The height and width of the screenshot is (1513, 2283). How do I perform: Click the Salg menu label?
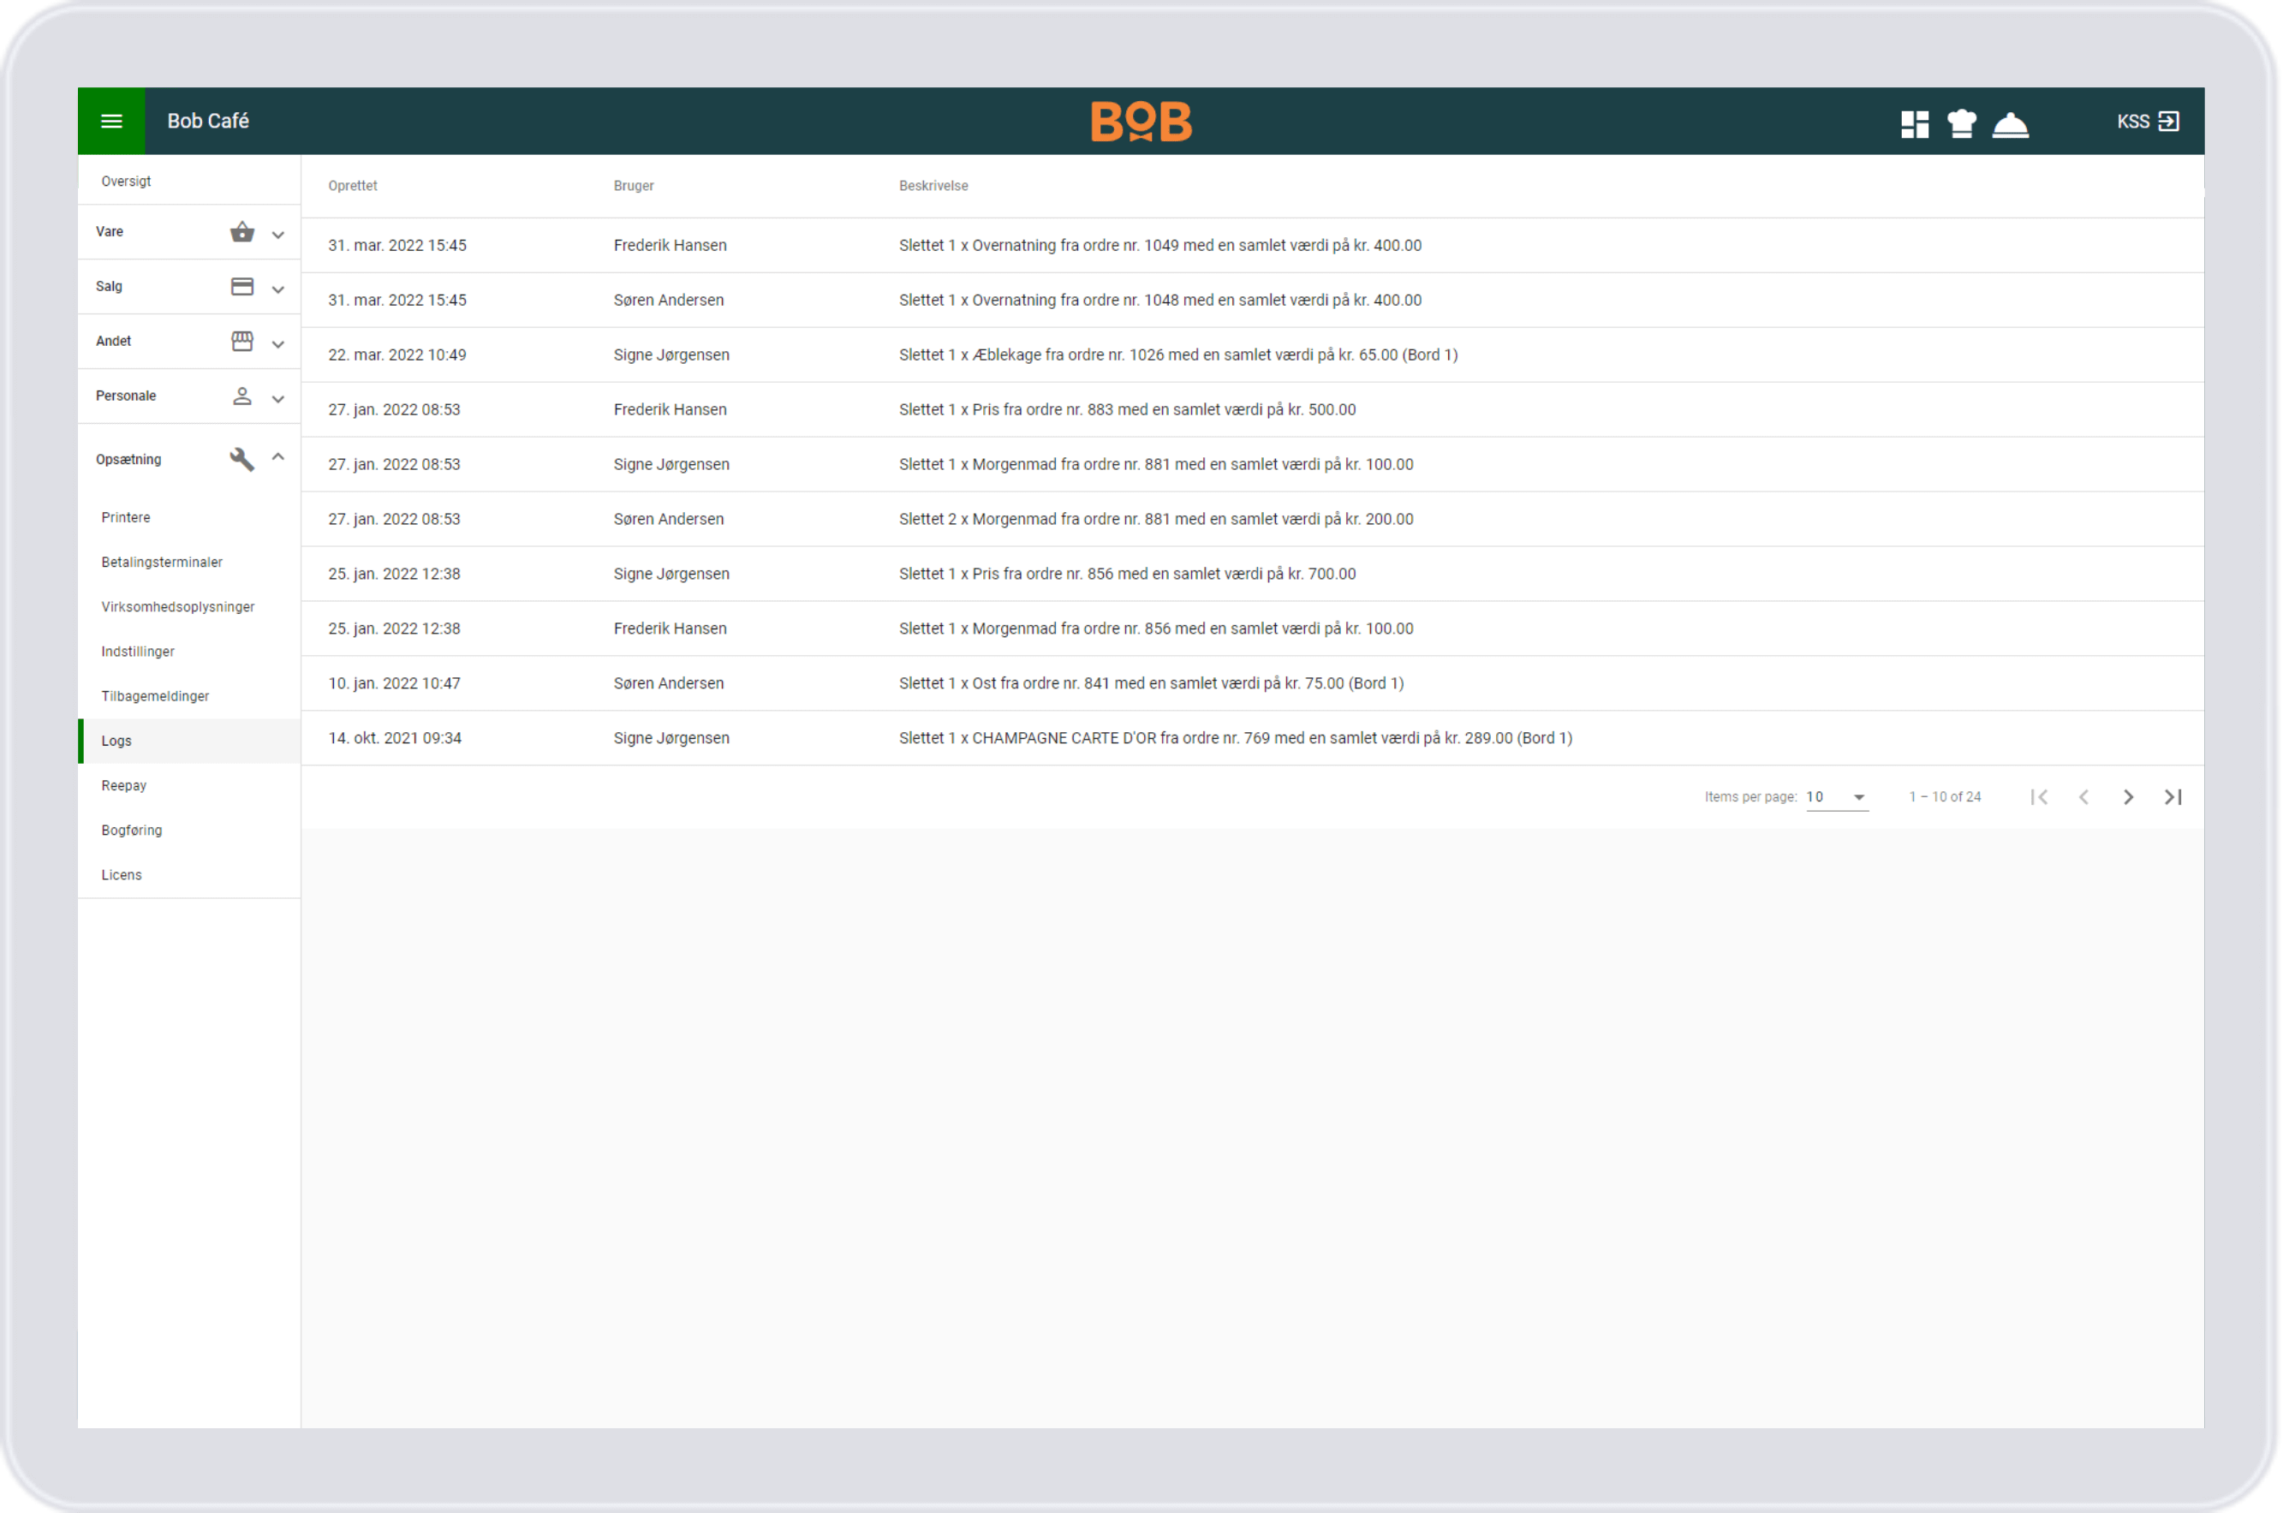[109, 287]
